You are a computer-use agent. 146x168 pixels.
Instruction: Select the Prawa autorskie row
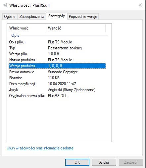coord(57,72)
